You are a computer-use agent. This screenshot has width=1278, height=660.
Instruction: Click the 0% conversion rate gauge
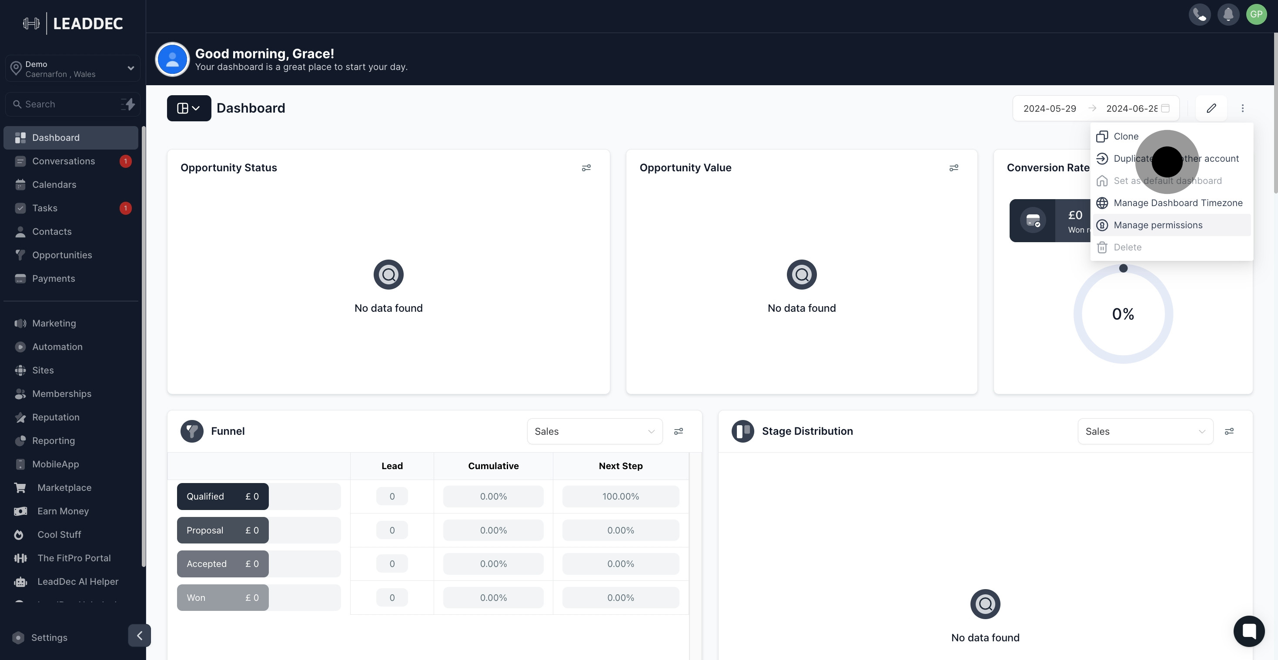tap(1123, 314)
